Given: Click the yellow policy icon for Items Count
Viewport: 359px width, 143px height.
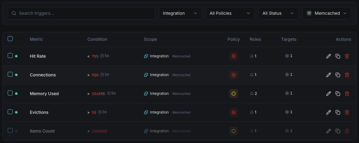Looking at the screenshot, I should [x=234, y=131].
